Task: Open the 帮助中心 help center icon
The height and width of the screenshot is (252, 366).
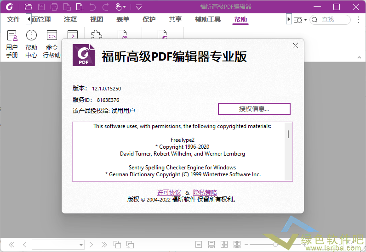Action: pyautogui.click(x=31, y=44)
